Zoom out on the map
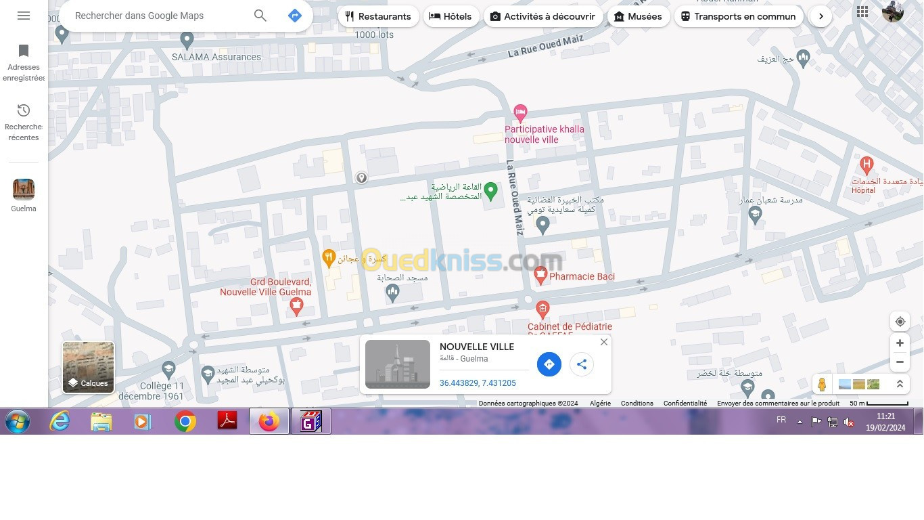This screenshot has width=924, height=520. click(900, 362)
